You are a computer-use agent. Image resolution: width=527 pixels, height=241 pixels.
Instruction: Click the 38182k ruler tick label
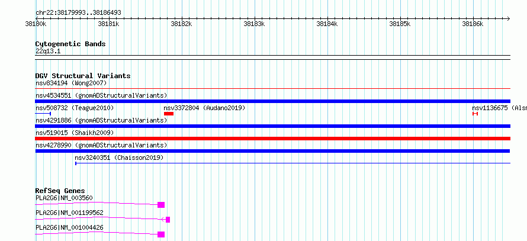(182, 24)
